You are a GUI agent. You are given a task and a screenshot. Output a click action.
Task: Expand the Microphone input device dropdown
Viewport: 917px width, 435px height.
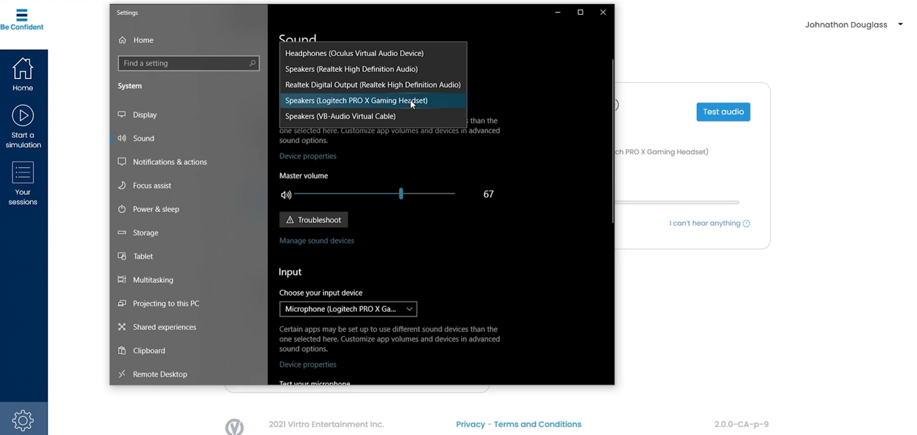coord(348,309)
